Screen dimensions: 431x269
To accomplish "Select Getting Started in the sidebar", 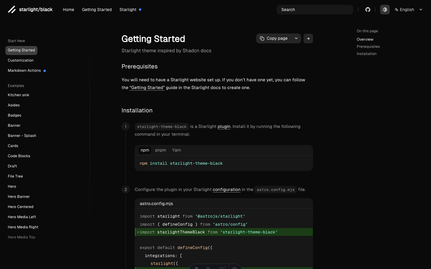I will tap(21, 50).
